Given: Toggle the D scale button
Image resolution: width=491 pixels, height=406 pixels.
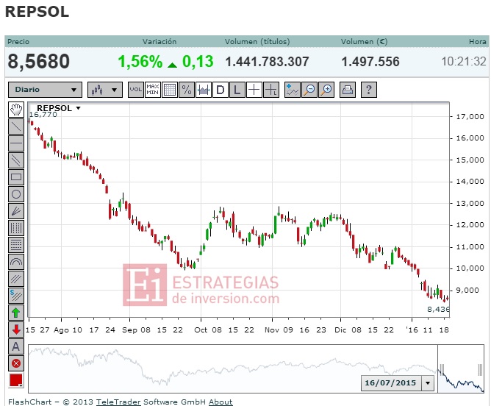Looking at the screenshot, I should [x=220, y=90].
